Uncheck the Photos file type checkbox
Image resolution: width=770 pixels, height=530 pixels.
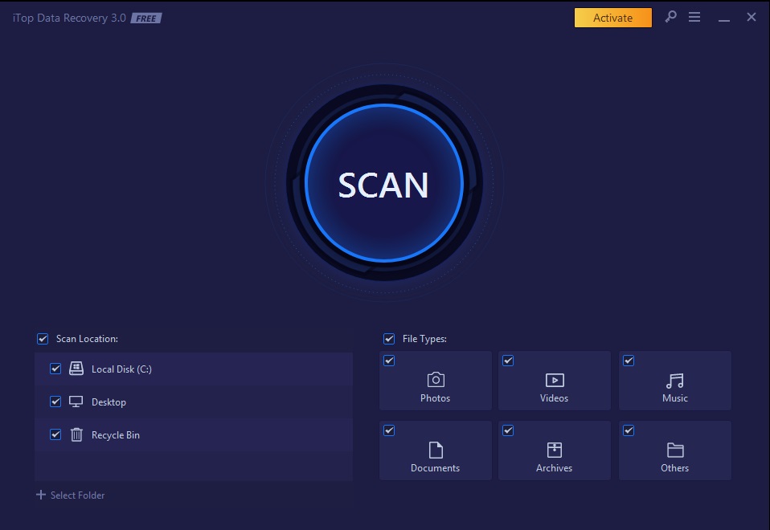tap(389, 361)
